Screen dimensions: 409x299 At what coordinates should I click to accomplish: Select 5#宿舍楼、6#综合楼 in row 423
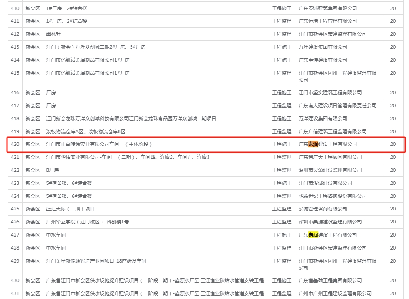(x=69, y=183)
